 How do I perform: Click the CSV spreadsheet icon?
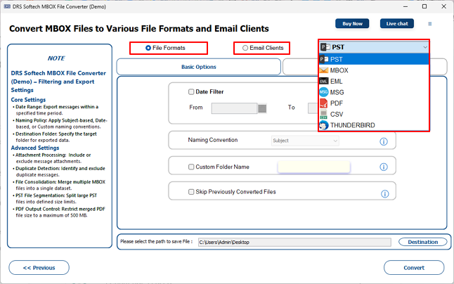click(x=323, y=115)
